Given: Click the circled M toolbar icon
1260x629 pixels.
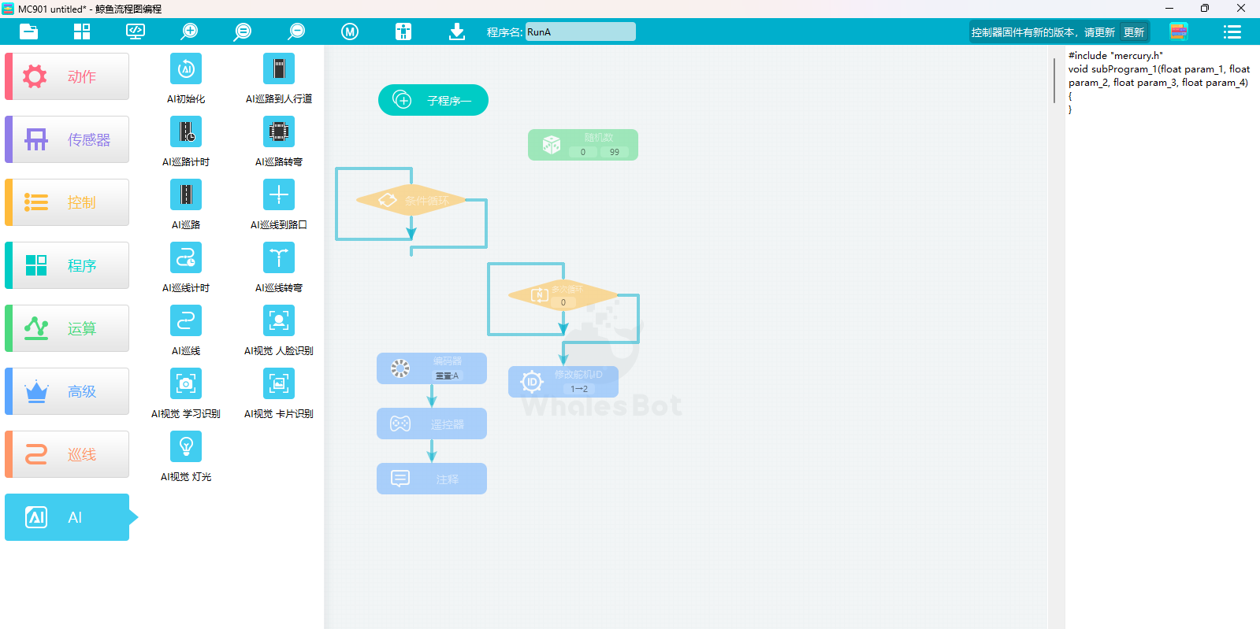Looking at the screenshot, I should 350,31.
